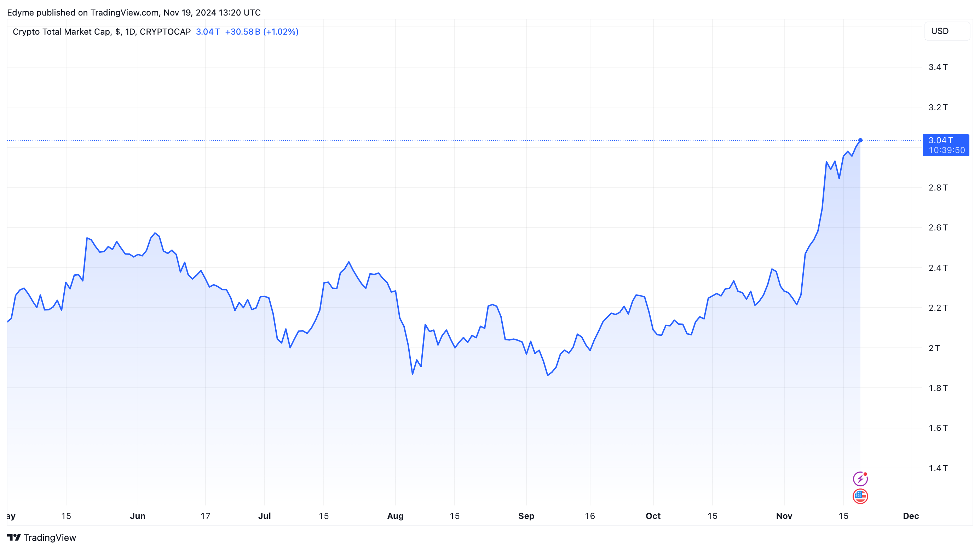The width and height of the screenshot is (980, 550).
Task: Click the TradingView wordmark text at the bottom
Action: point(50,538)
